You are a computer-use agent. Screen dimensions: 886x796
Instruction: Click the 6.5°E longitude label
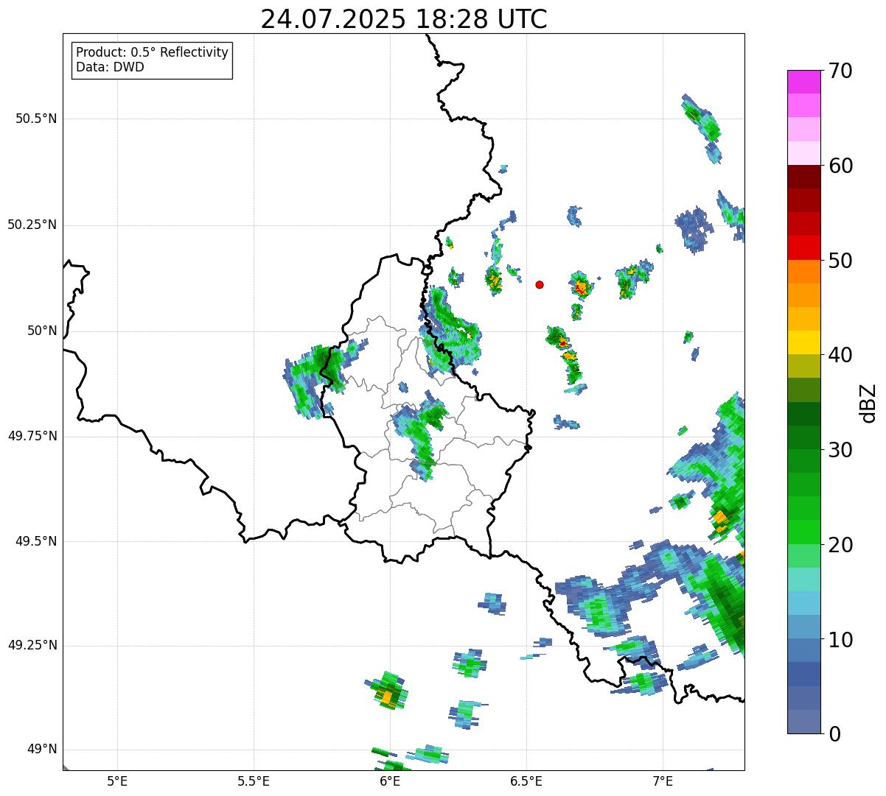tap(526, 781)
